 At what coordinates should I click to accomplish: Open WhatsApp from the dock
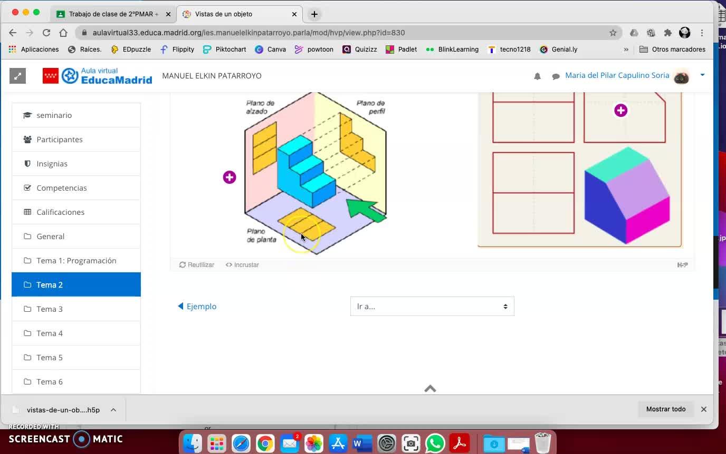click(435, 443)
